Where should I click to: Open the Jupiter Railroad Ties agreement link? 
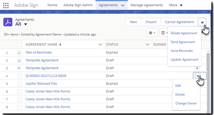41,84
